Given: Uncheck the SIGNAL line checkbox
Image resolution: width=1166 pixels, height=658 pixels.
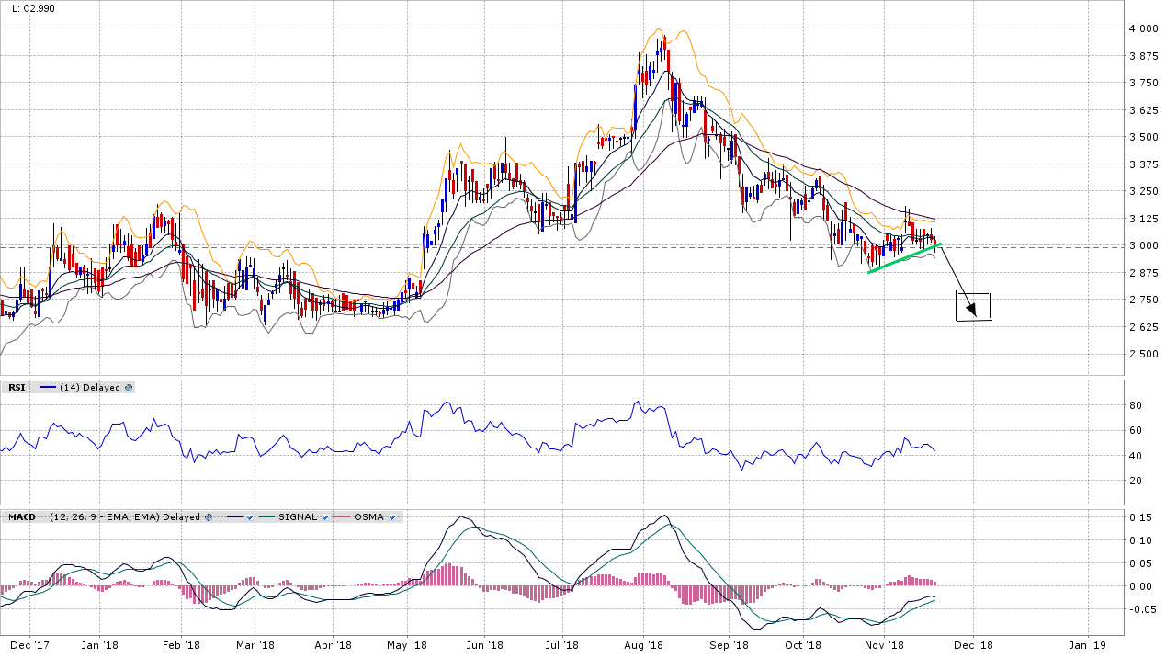Looking at the screenshot, I should coord(324,517).
